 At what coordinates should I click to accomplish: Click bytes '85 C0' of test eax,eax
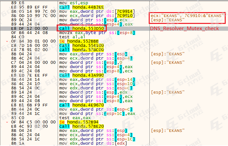coord(18,118)
